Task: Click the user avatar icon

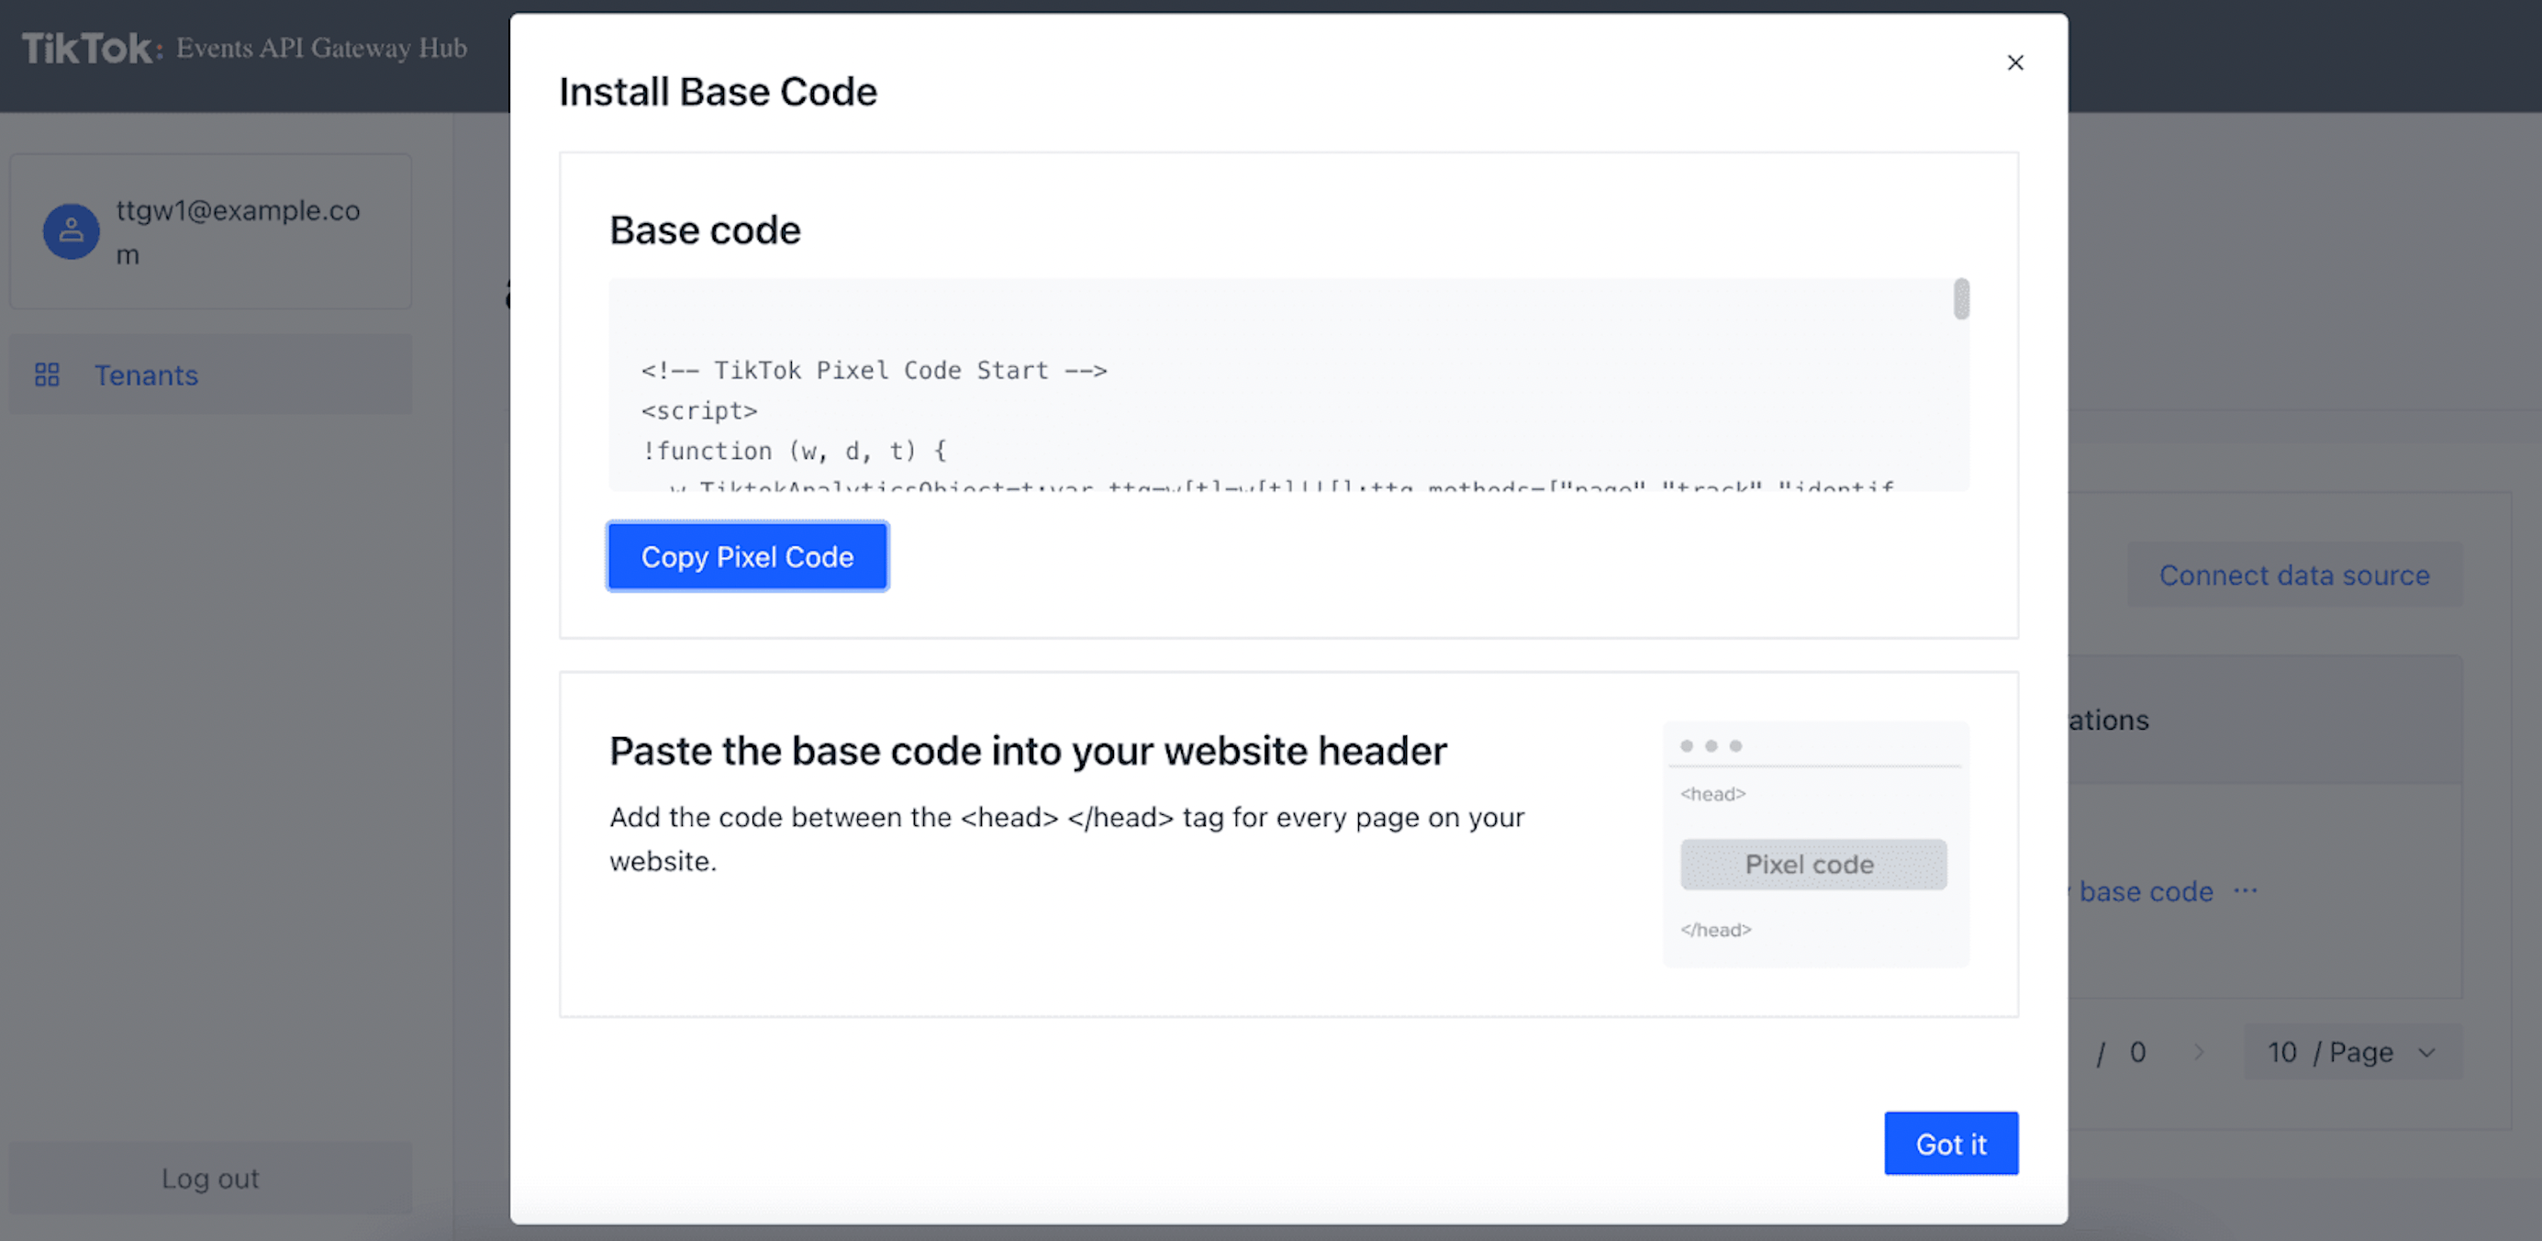Action: (x=71, y=232)
